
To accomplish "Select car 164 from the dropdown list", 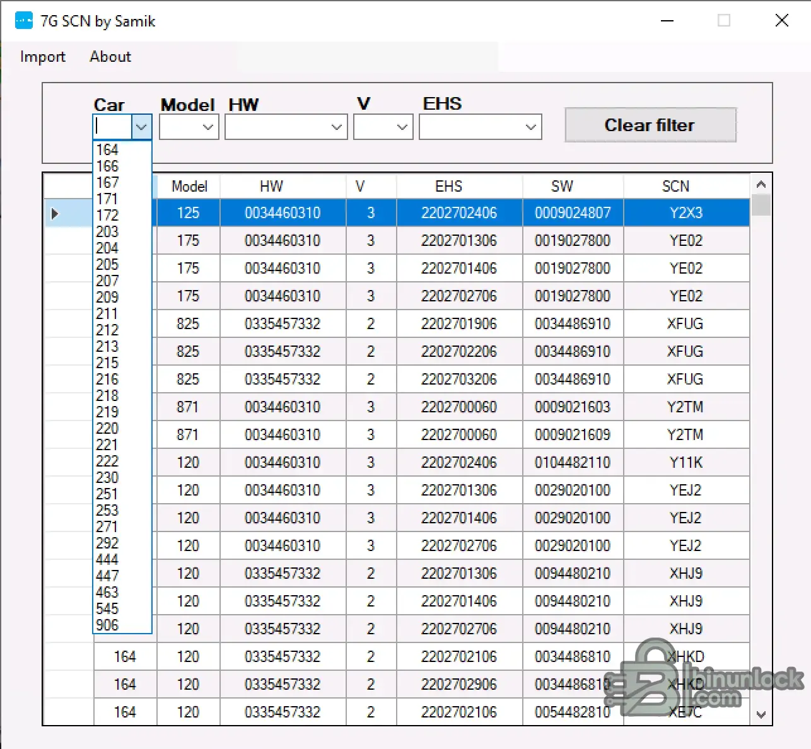I will tap(107, 149).
